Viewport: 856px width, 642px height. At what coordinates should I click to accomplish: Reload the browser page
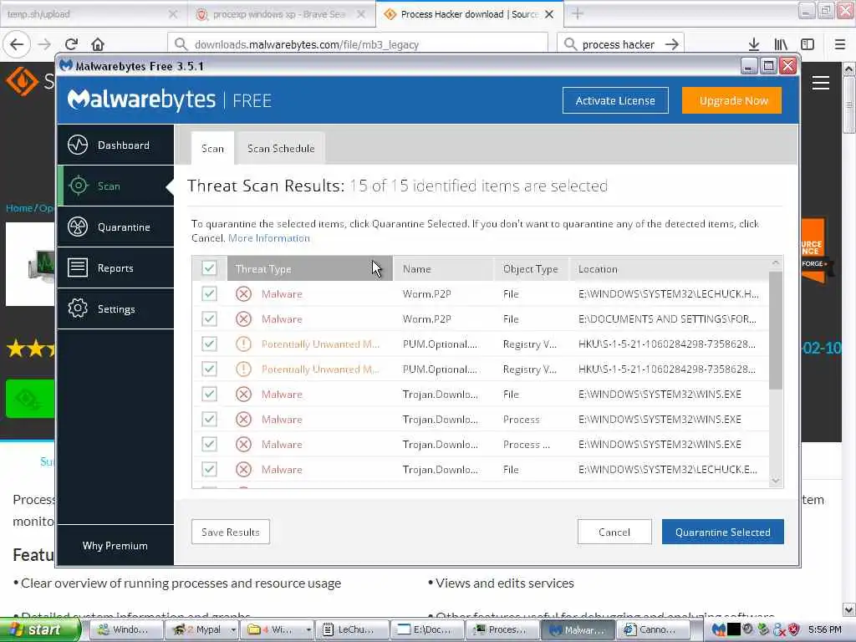(71, 44)
